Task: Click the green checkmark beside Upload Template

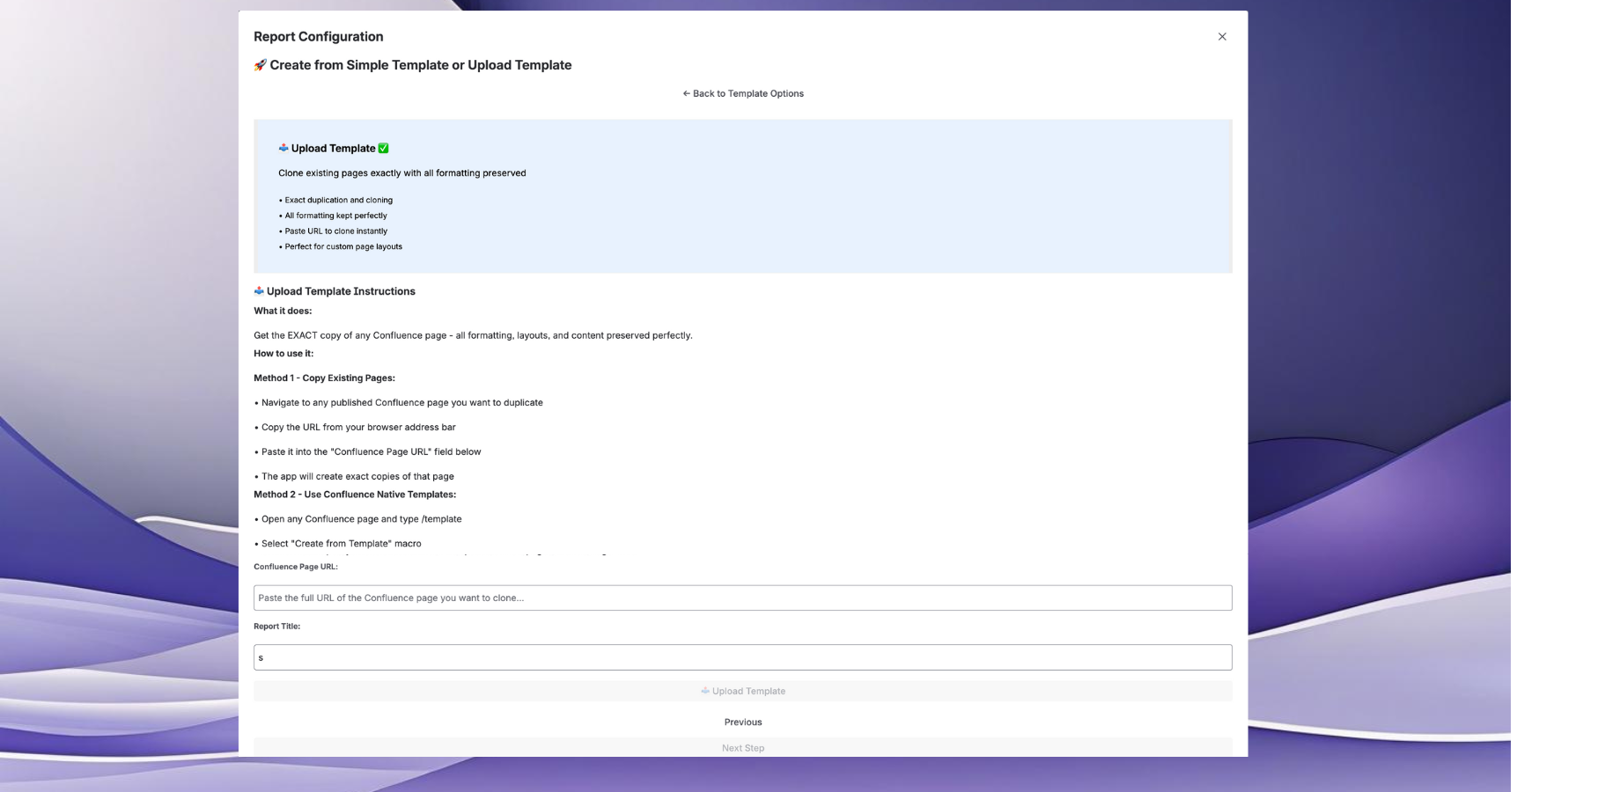Action: pyautogui.click(x=383, y=148)
